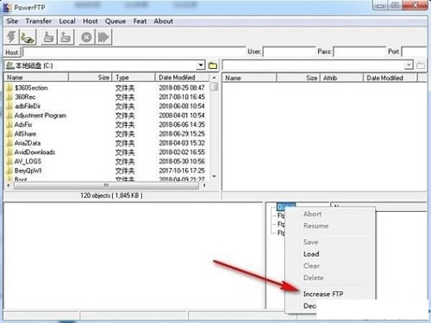Open the Transfer menu
This screenshot has height=323, width=431.
tap(39, 22)
